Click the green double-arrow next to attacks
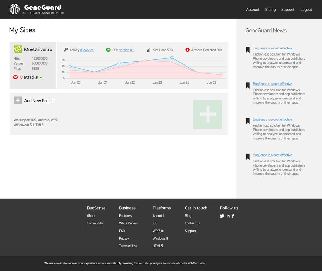The image size is (322, 271). click(x=41, y=77)
